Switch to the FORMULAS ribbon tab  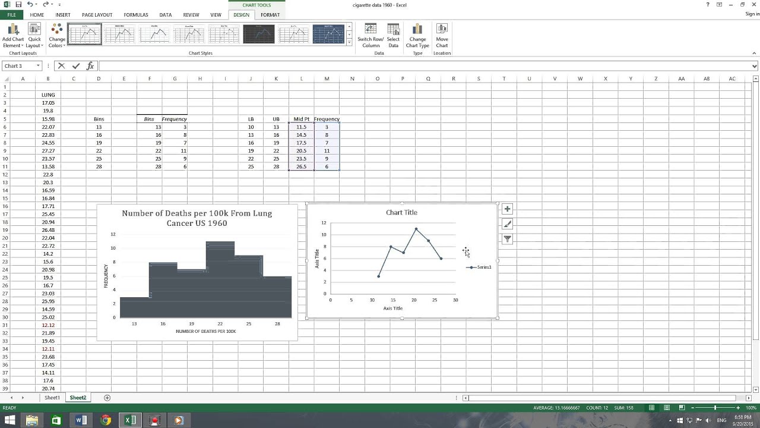[136, 15]
